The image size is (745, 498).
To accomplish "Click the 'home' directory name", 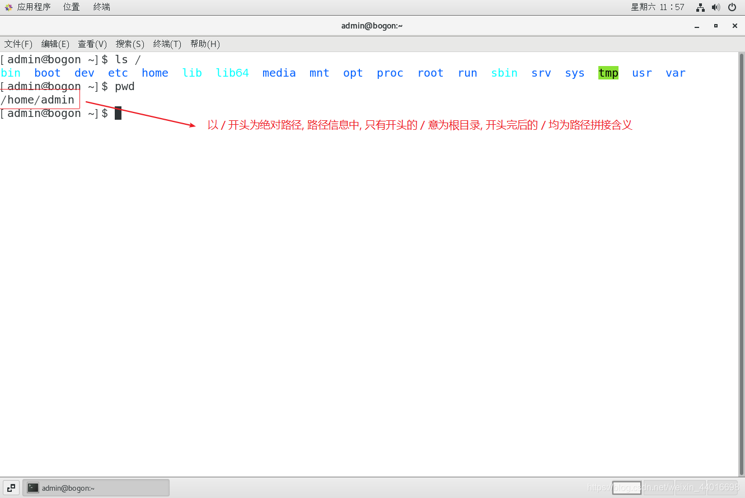I will pos(155,73).
